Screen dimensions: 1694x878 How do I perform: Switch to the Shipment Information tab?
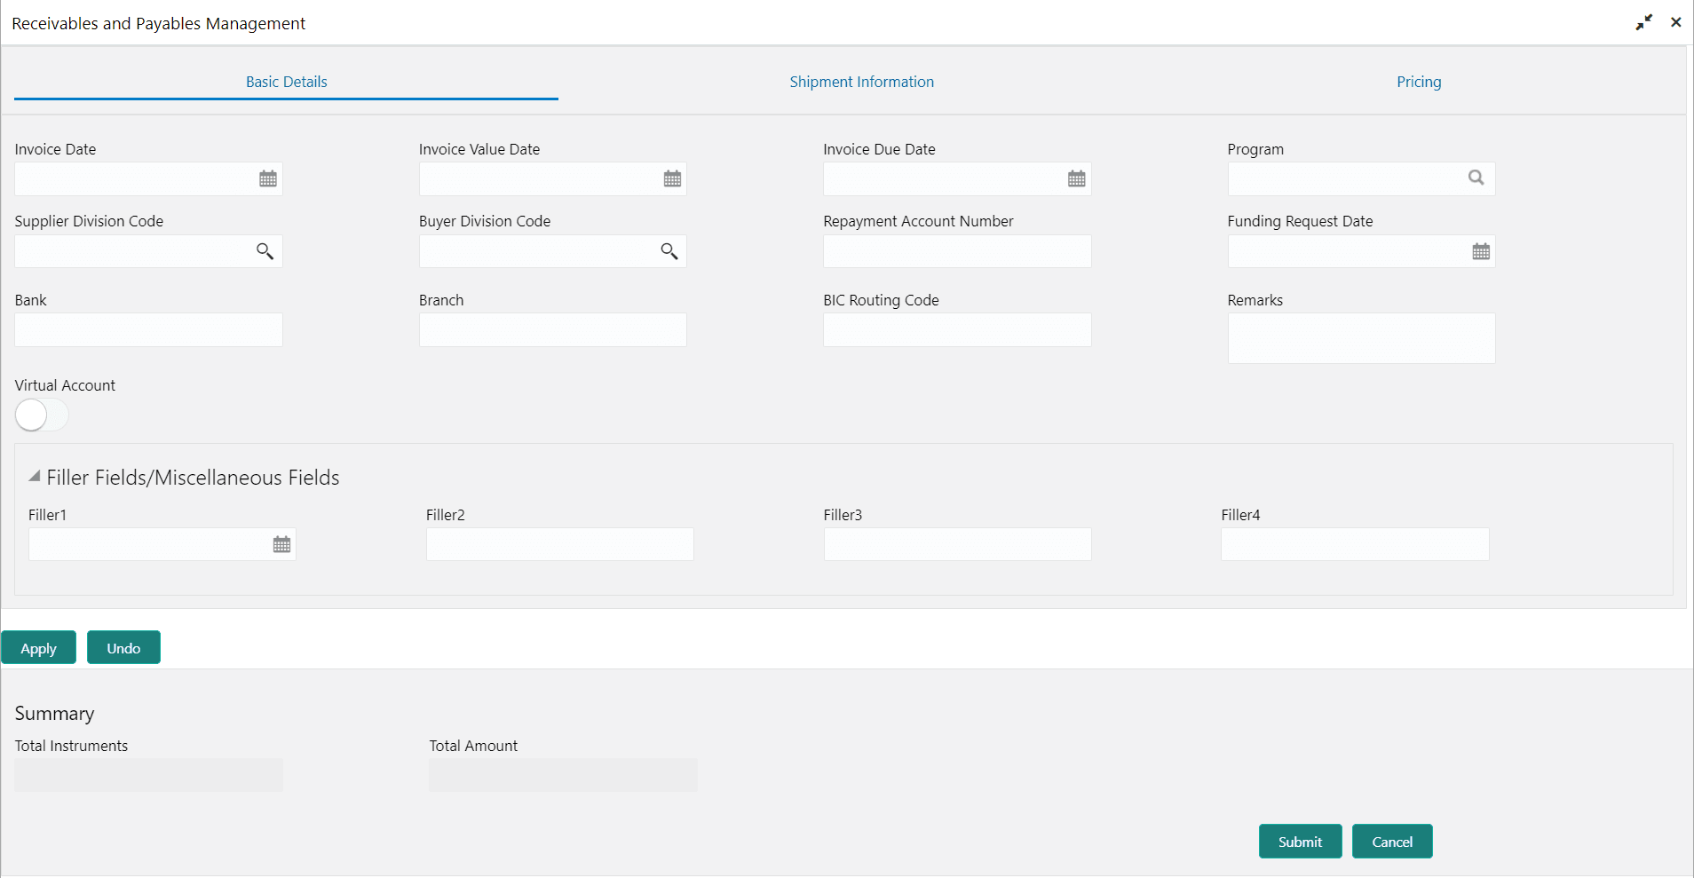pos(861,82)
